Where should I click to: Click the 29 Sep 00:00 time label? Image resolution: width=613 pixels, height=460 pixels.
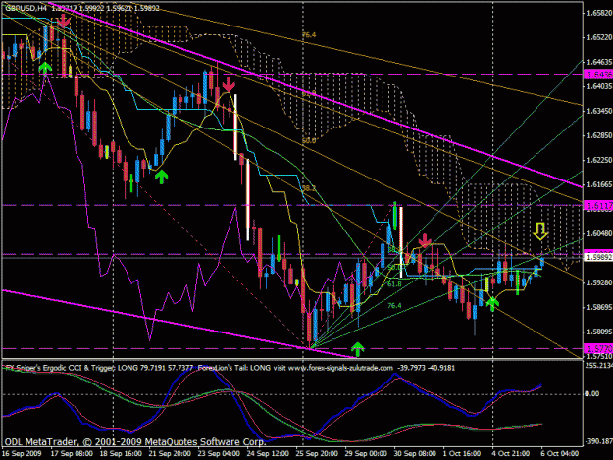[366, 454]
